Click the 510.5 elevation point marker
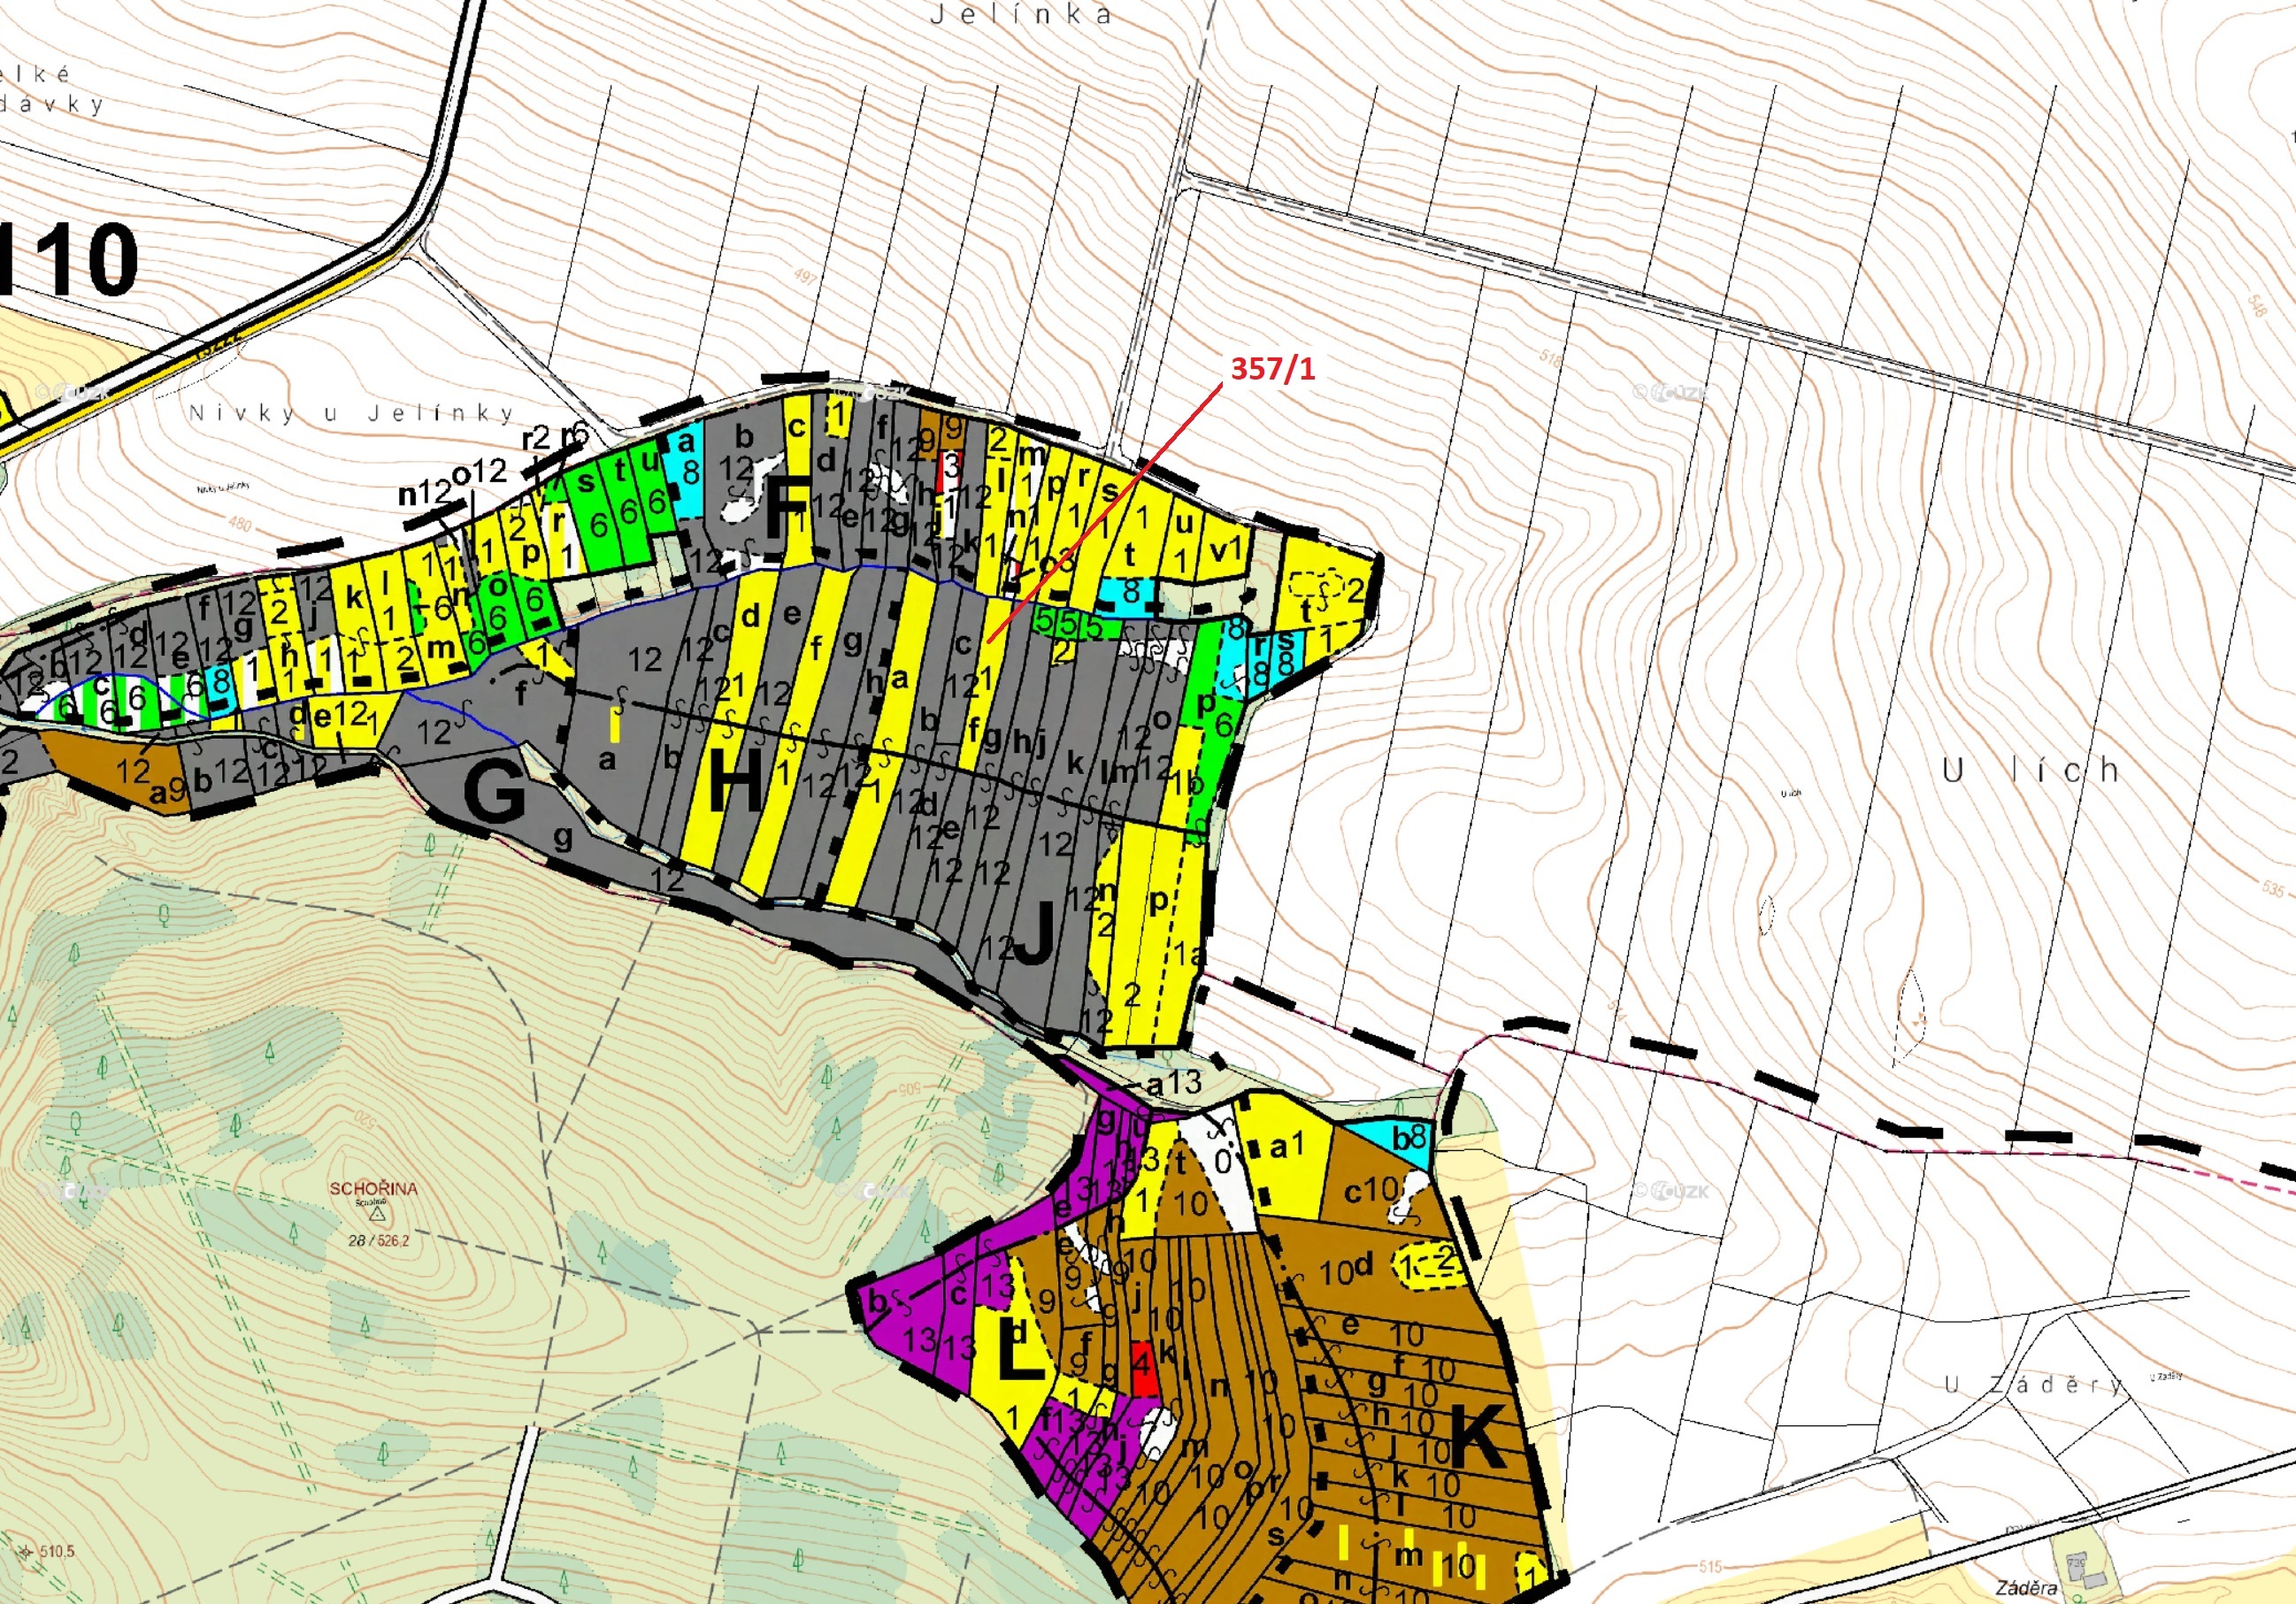The width and height of the screenshot is (2296, 1604). [24, 1552]
